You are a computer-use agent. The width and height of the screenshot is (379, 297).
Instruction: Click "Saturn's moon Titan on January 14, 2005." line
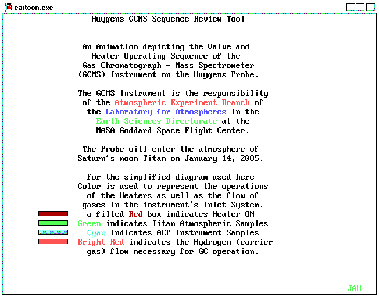[x=170, y=159]
